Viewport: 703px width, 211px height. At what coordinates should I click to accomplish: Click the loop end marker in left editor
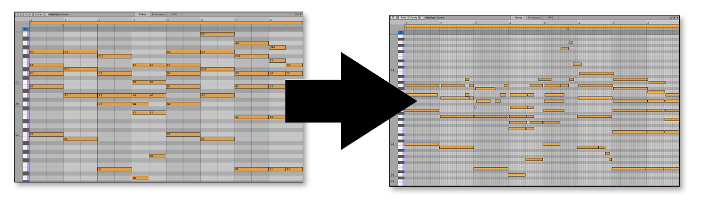62,26
